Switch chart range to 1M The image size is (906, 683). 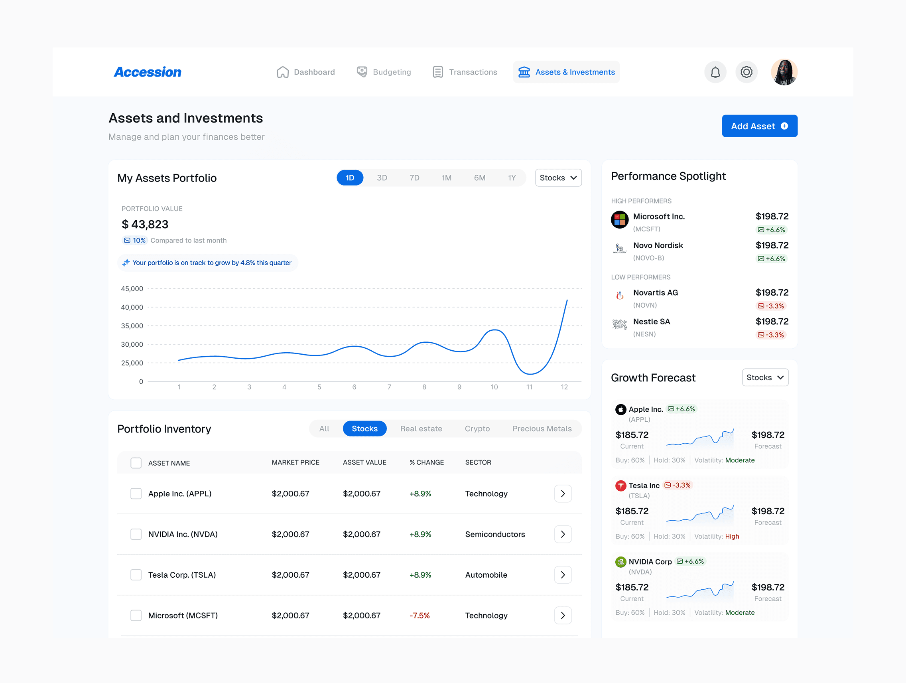(446, 178)
